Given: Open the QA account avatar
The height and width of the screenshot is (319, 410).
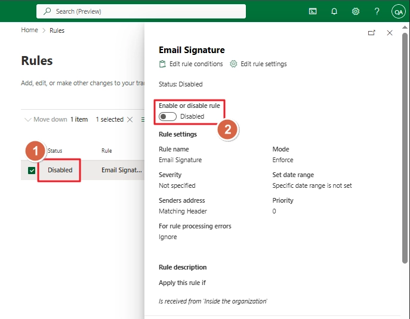Looking at the screenshot, I should click(399, 11).
